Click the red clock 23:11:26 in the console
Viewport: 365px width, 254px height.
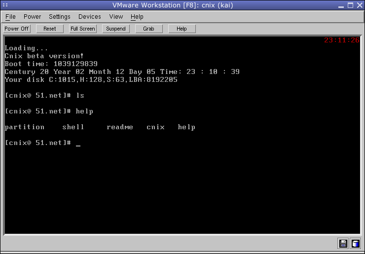coord(342,40)
